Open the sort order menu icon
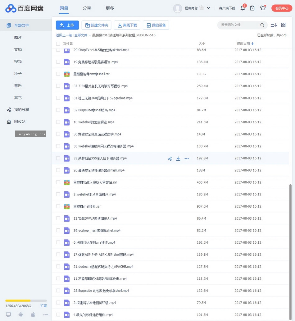Viewport: 295px width, 321px height. tap(274, 25)
